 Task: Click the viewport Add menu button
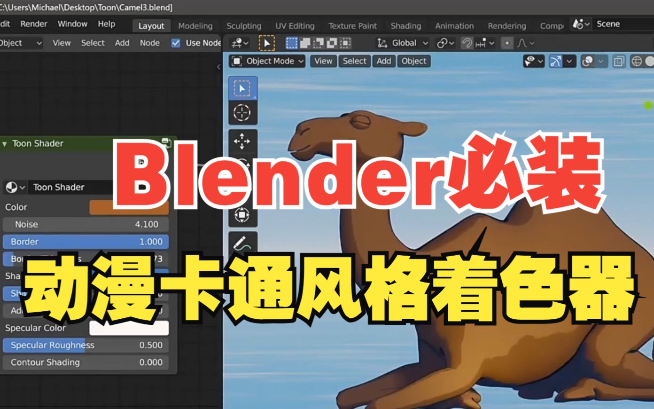coord(384,61)
